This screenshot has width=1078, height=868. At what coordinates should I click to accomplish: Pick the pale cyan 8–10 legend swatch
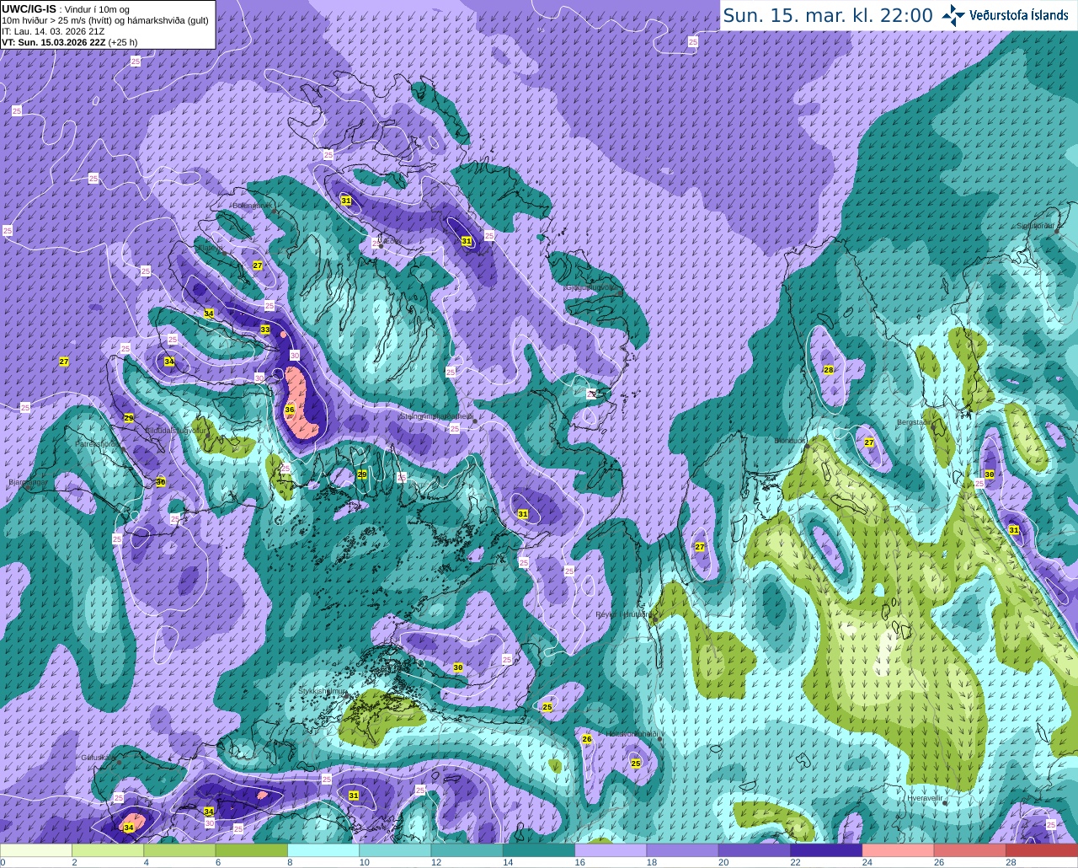click(324, 850)
